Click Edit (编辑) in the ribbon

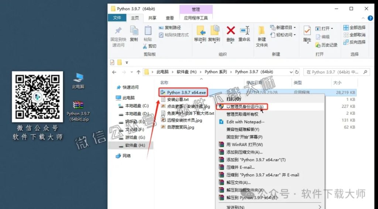(x=323, y=37)
